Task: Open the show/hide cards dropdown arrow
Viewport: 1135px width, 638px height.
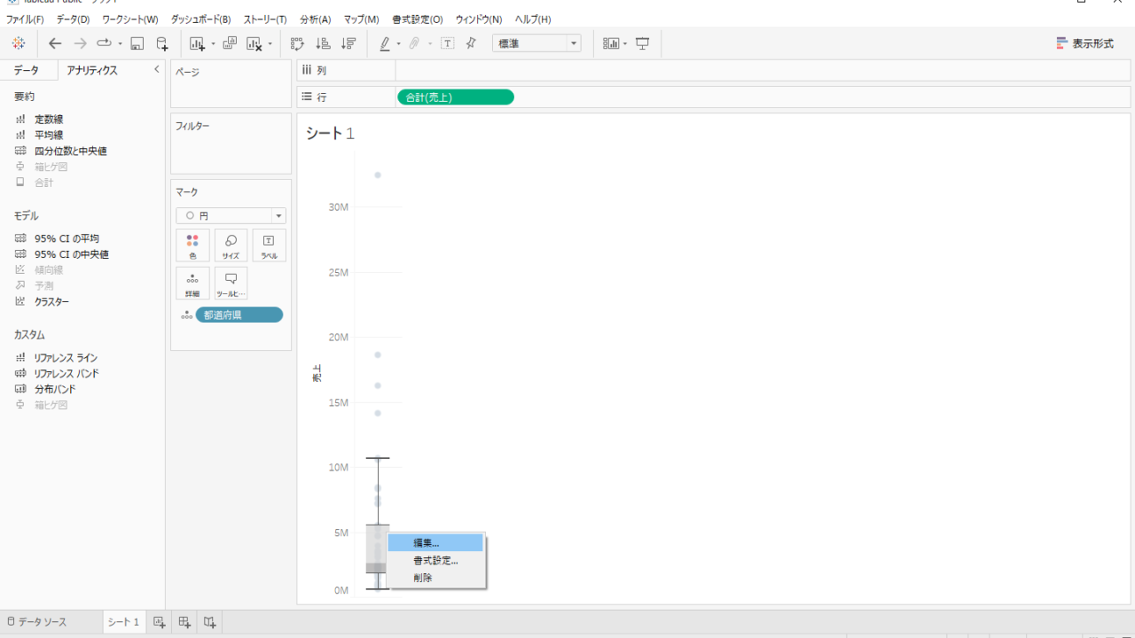Action: [625, 43]
